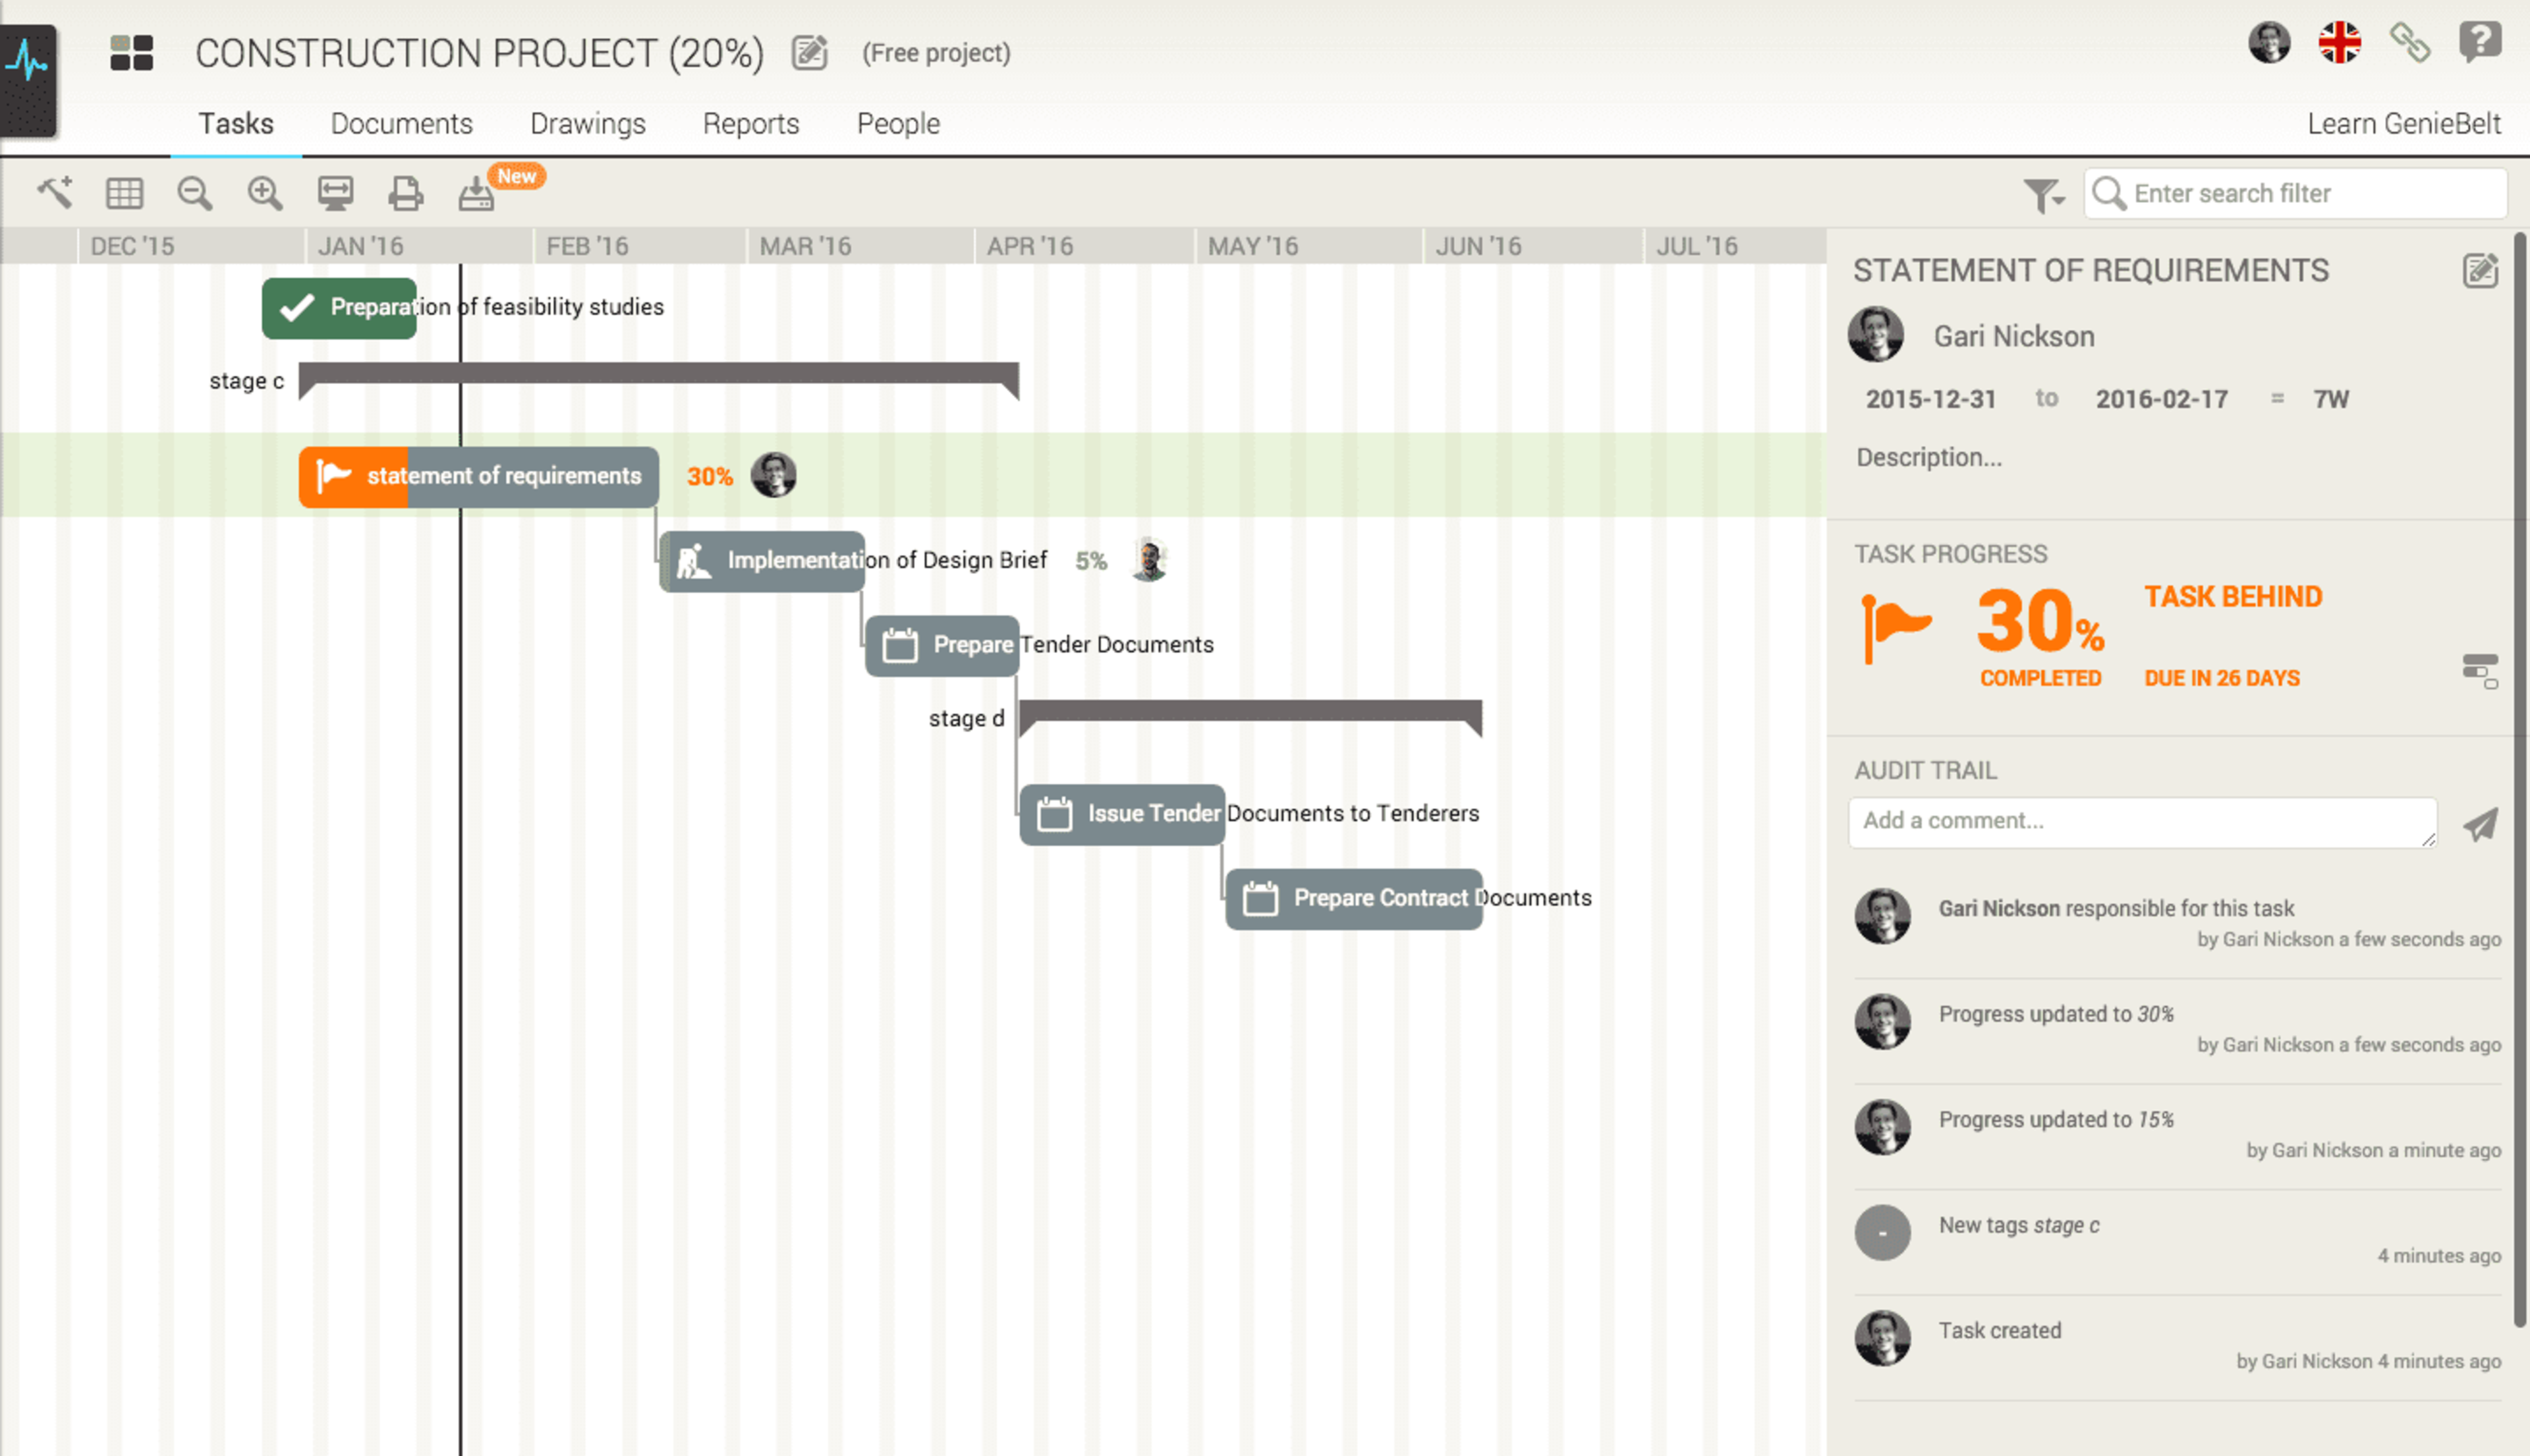Open the print Gantt chart icon

[x=405, y=193]
